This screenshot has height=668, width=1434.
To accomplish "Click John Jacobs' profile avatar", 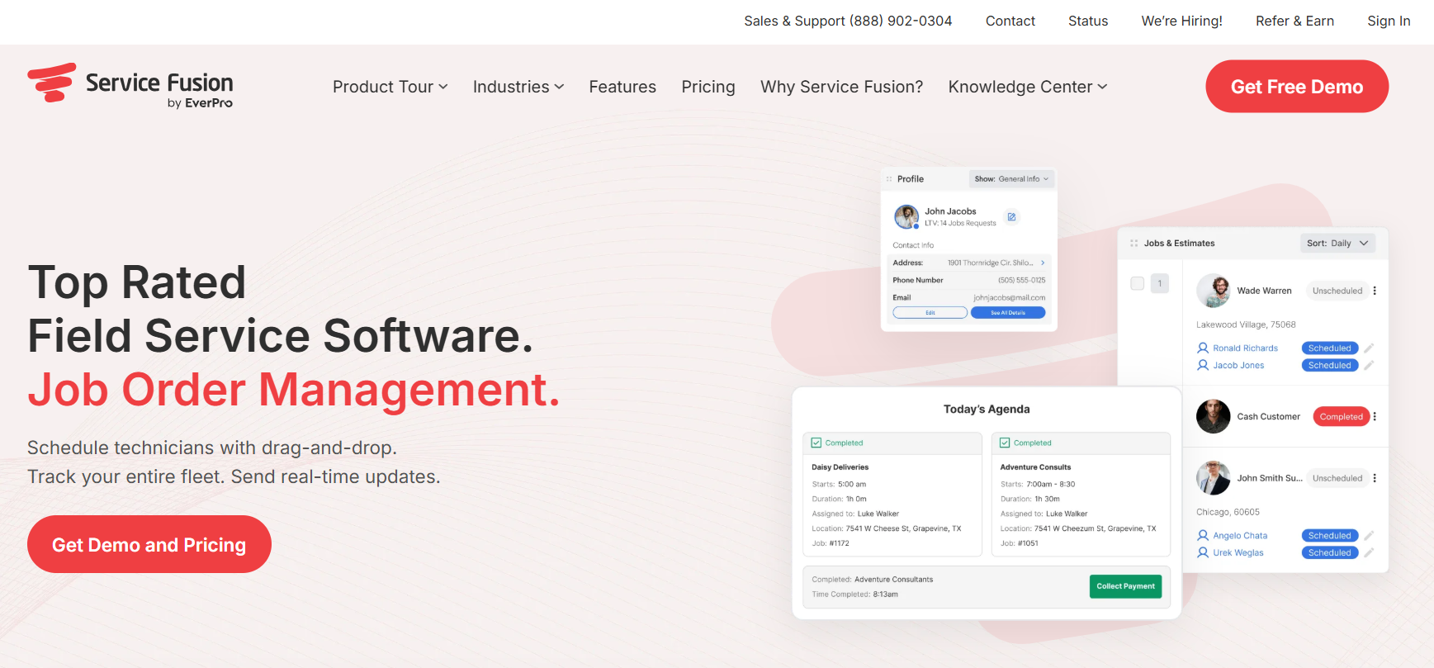I will [906, 217].
